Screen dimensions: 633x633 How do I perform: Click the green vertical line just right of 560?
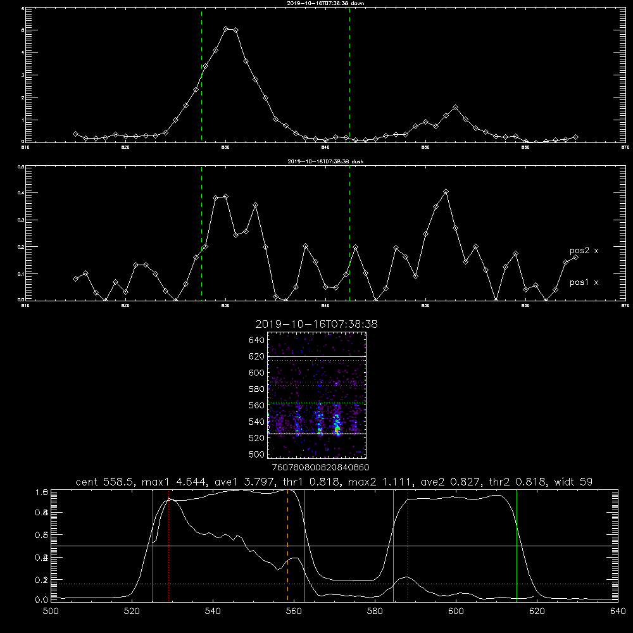[305, 546]
